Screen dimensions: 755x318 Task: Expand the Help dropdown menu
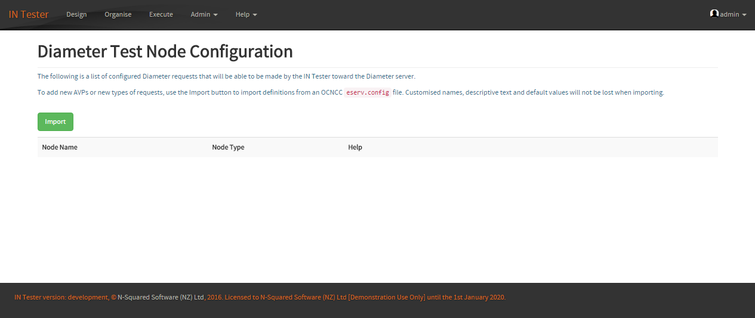(246, 14)
